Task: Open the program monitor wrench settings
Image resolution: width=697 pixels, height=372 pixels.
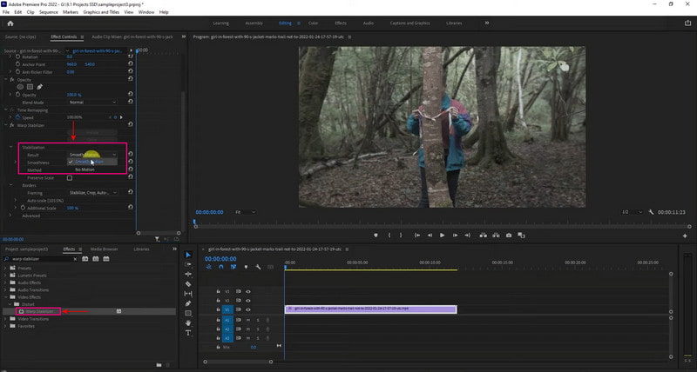Action: (x=652, y=212)
